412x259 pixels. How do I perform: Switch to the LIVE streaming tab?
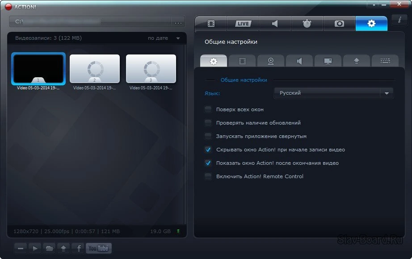[243, 24]
